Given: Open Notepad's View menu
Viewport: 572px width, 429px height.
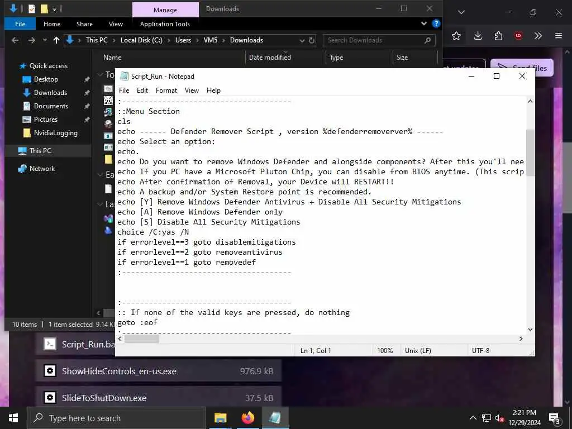Looking at the screenshot, I should 192,90.
